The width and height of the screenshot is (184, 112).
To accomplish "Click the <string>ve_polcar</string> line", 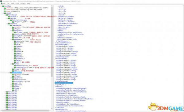I will point(66,62).
